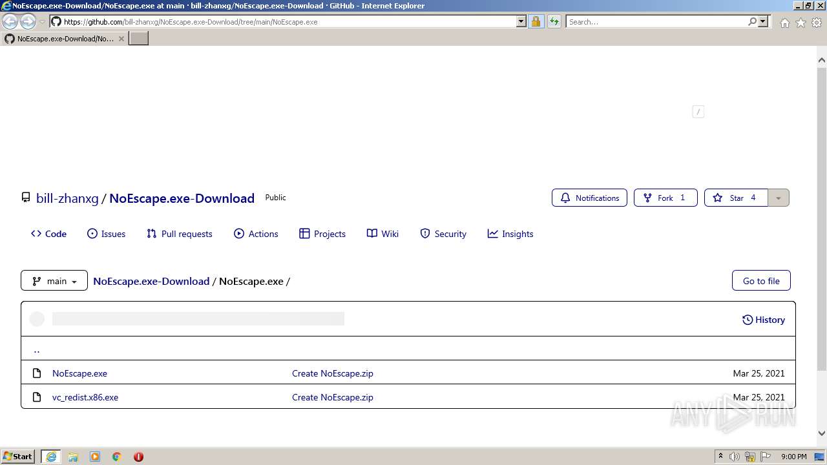
Task: Click the file icon beside vc_redist.x86.exe
Action: click(37, 397)
